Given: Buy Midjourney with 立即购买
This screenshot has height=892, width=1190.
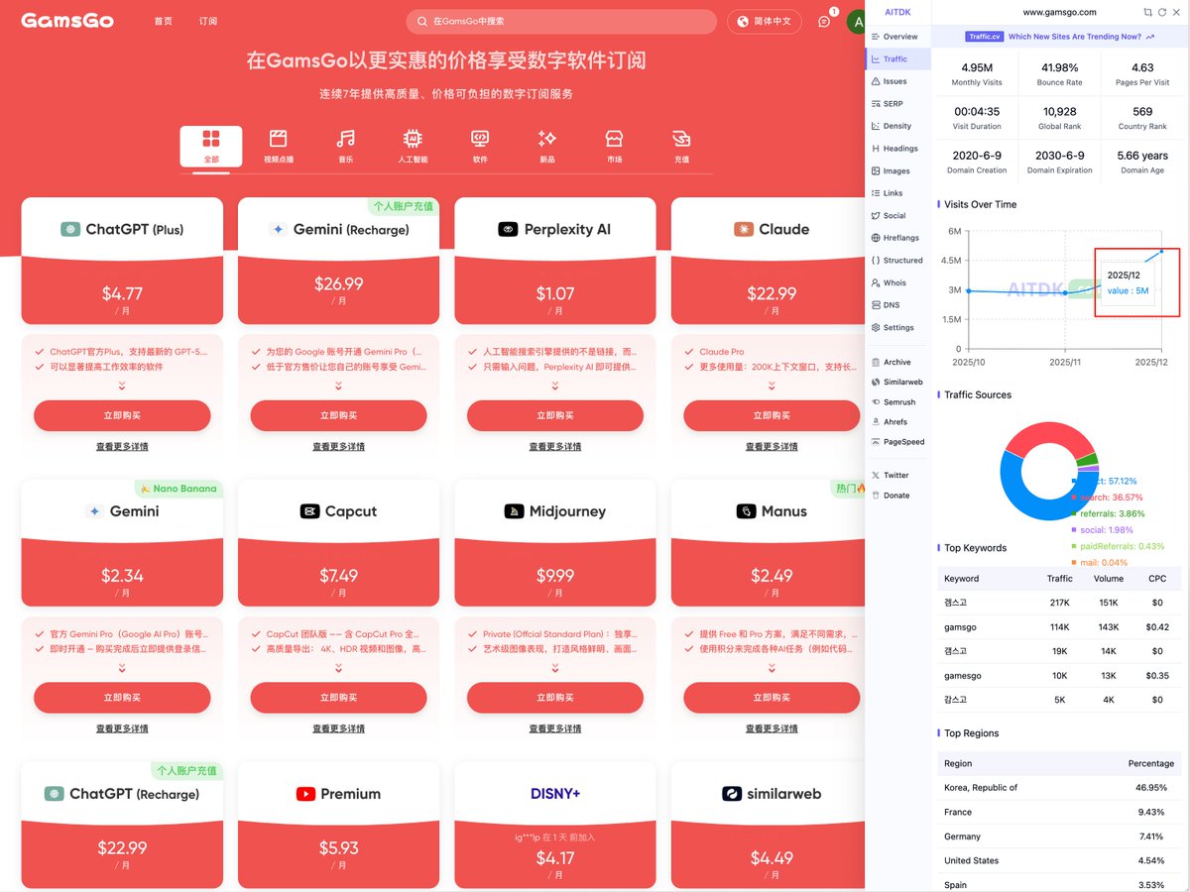Looking at the screenshot, I should pyautogui.click(x=555, y=698).
